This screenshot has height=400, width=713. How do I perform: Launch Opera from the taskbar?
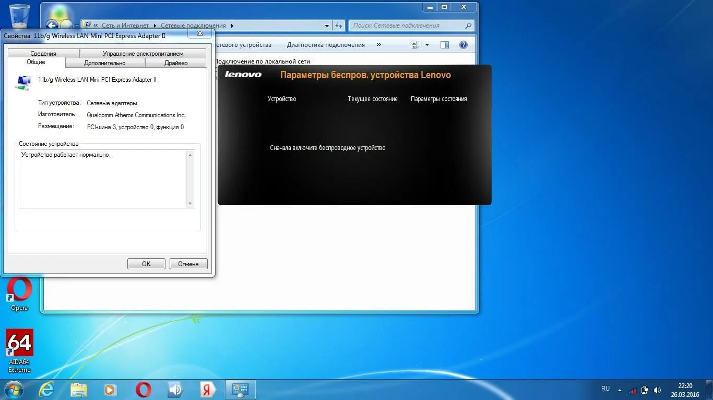143,390
